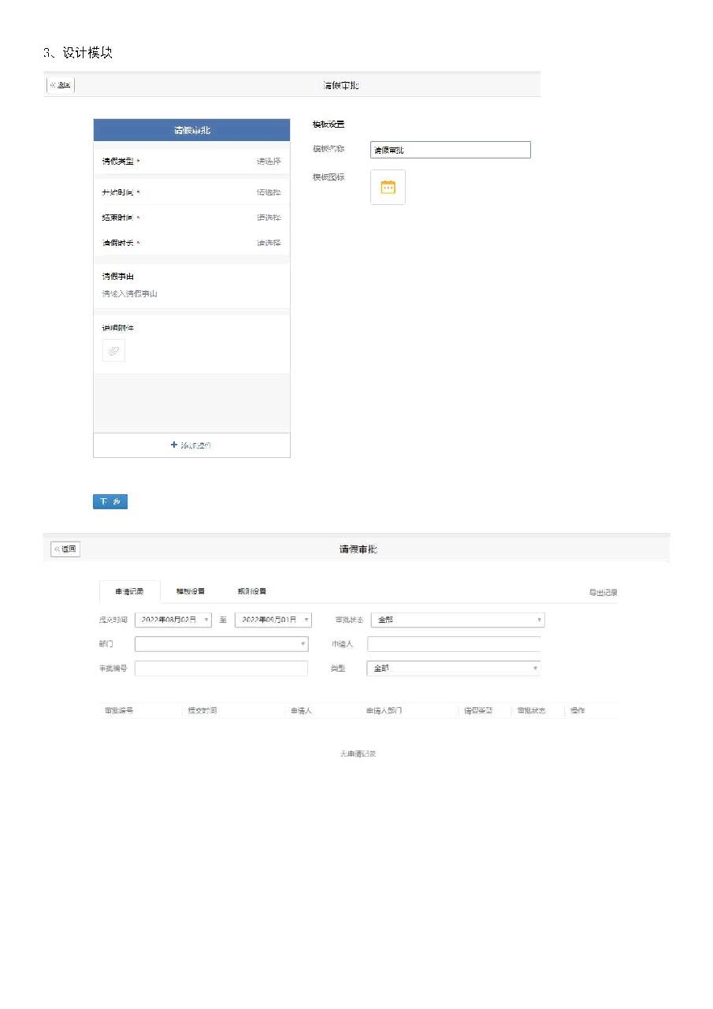This screenshot has width=713, height=1009.
Task: Switch to the 申请记录 tab
Action: [129, 591]
